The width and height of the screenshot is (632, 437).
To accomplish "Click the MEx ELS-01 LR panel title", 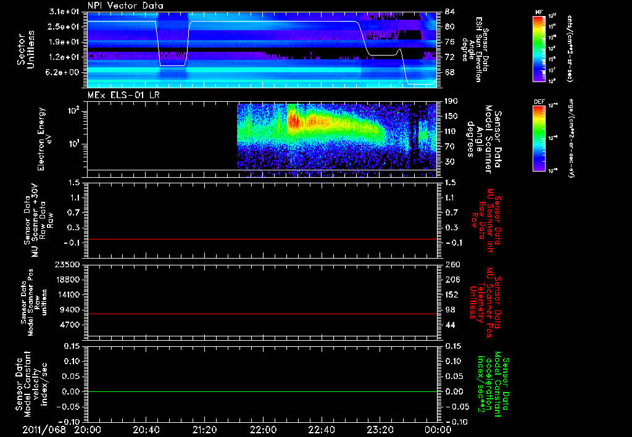I will (x=123, y=95).
